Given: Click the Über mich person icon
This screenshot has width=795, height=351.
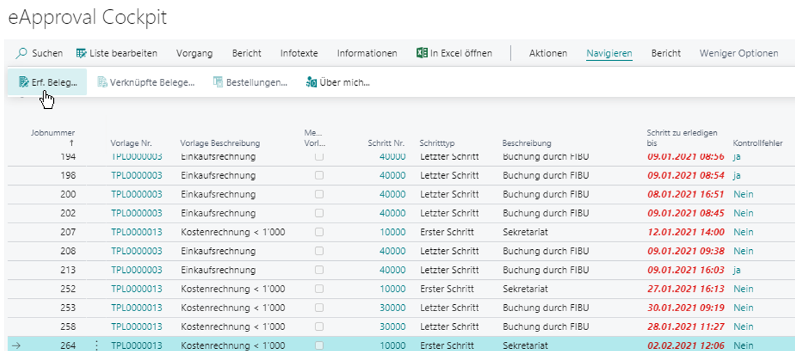Looking at the screenshot, I should (312, 82).
